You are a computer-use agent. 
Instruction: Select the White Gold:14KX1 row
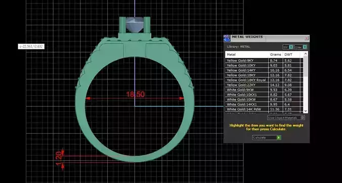tap(264, 104)
